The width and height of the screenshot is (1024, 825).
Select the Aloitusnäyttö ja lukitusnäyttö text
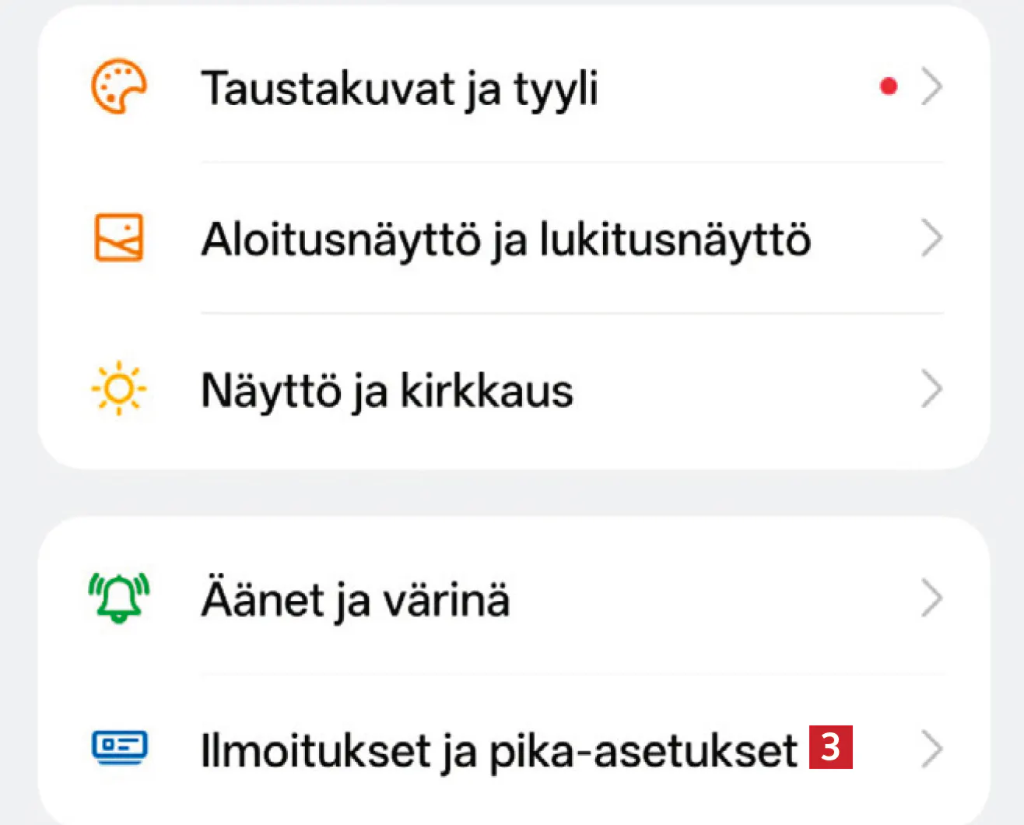506,239
